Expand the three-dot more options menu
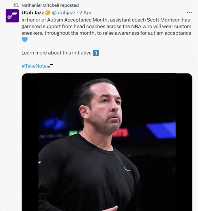198x211 pixels. point(189,13)
